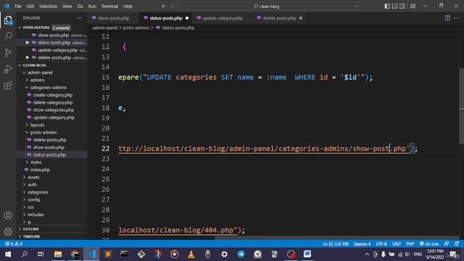Expand the styles folder
The height and width of the screenshot is (261, 464).
tap(36, 162)
